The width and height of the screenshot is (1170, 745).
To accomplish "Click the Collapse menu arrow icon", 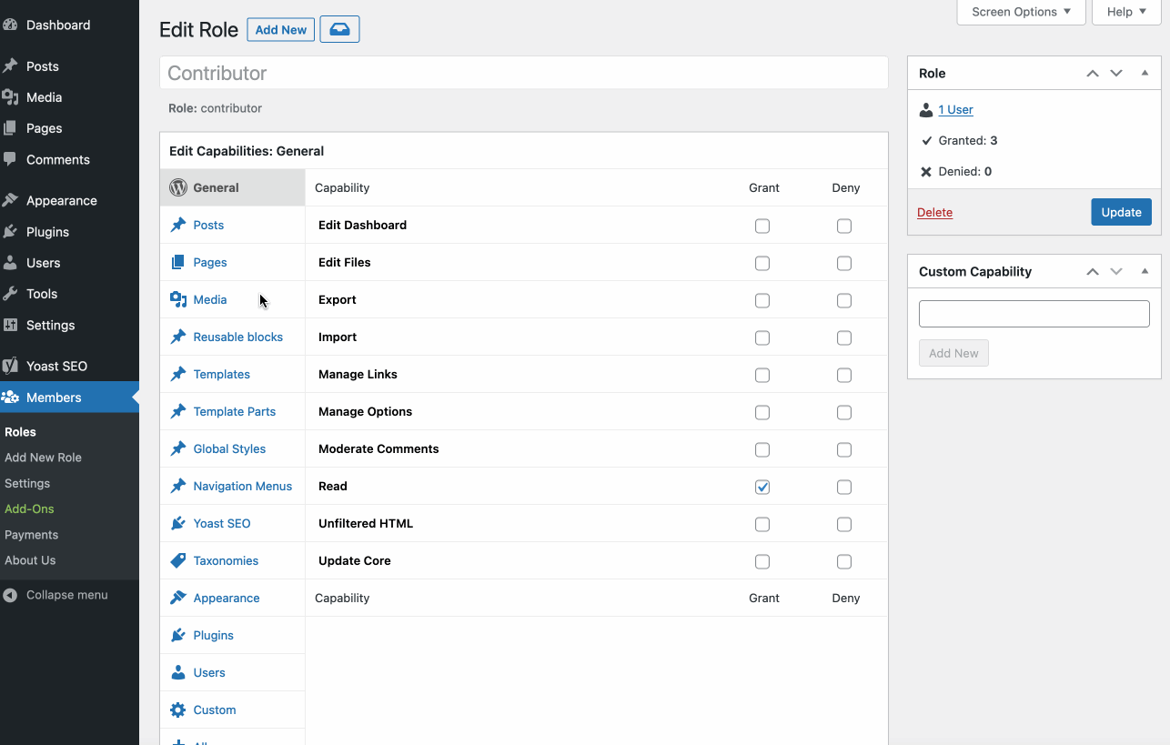I will 10,595.
